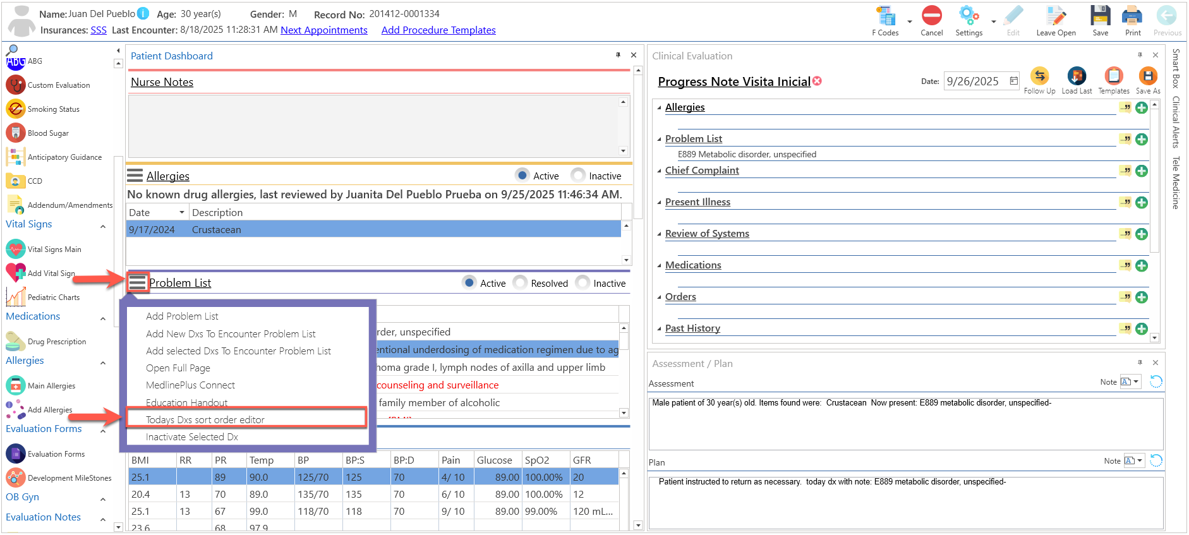Open Add Procedure Templates link
Screen dimensions: 1189x535
pos(438,30)
